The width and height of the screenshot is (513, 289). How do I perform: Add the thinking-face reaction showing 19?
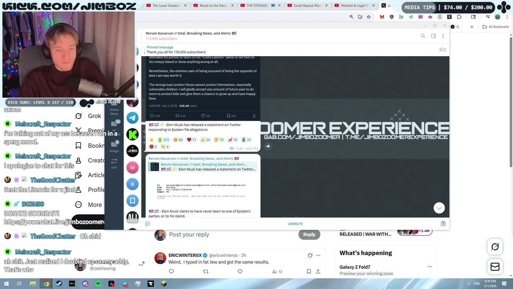point(219,140)
